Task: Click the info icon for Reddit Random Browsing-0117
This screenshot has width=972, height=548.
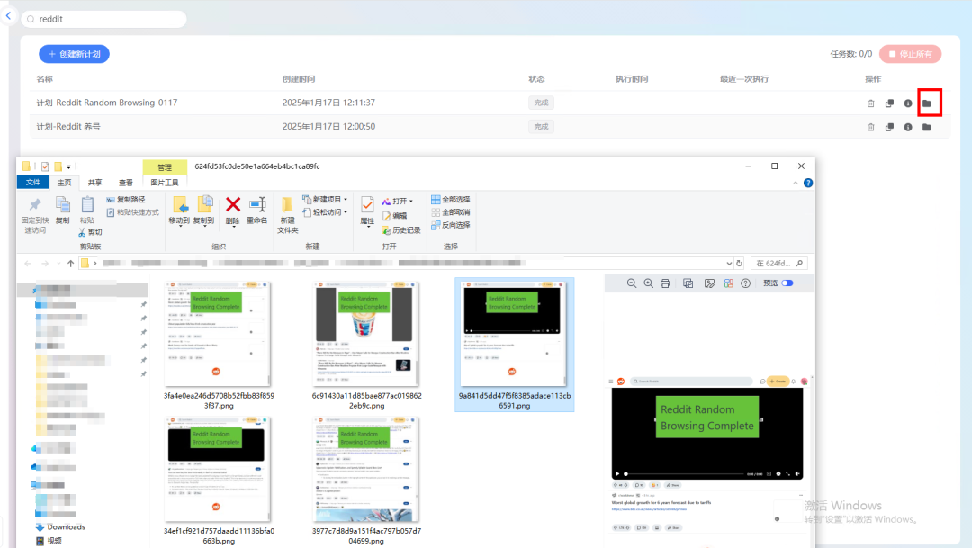Action: pyautogui.click(x=908, y=103)
